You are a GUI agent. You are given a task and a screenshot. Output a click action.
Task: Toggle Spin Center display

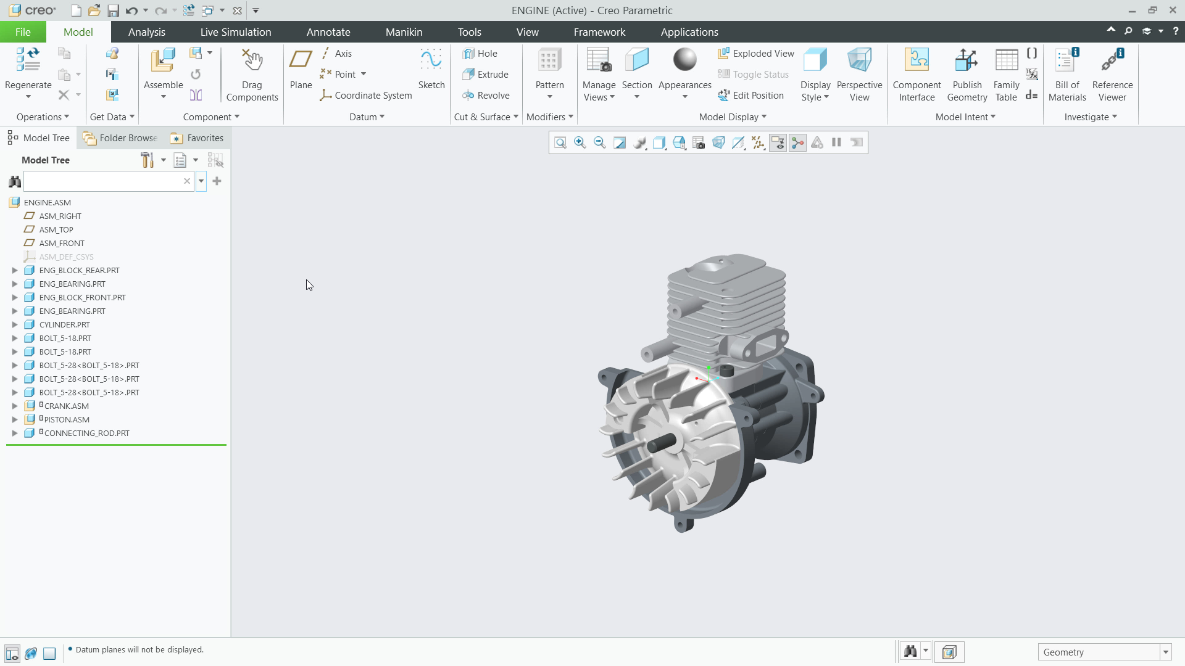797,143
